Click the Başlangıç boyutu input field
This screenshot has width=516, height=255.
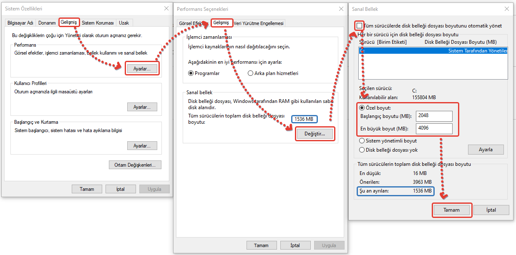(434, 116)
